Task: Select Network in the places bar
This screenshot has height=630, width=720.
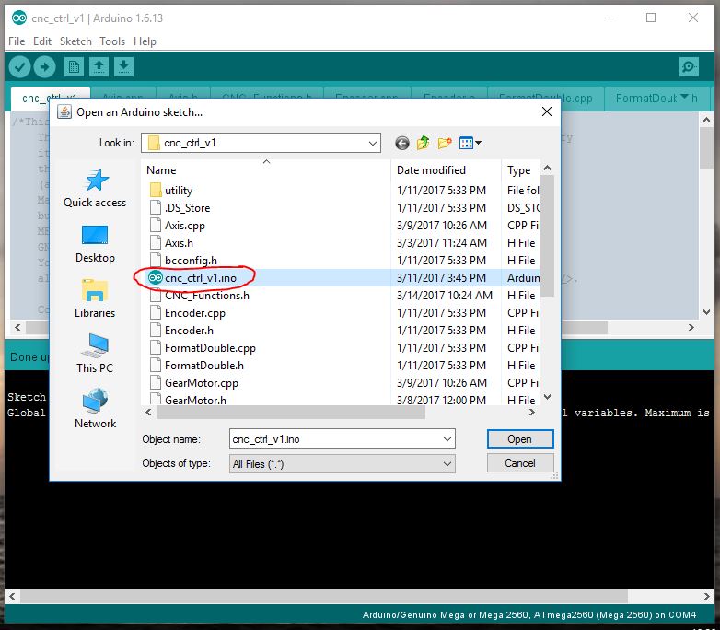Action: tap(95, 409)
